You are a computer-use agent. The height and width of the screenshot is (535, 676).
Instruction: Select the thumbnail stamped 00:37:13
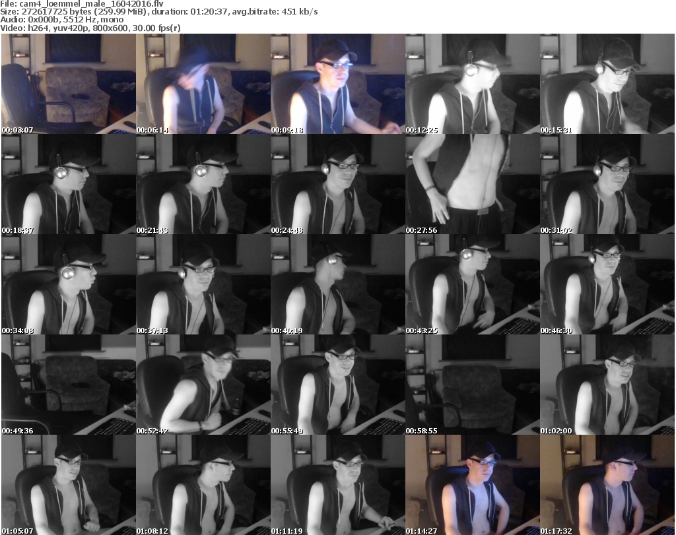pos(203,284)
